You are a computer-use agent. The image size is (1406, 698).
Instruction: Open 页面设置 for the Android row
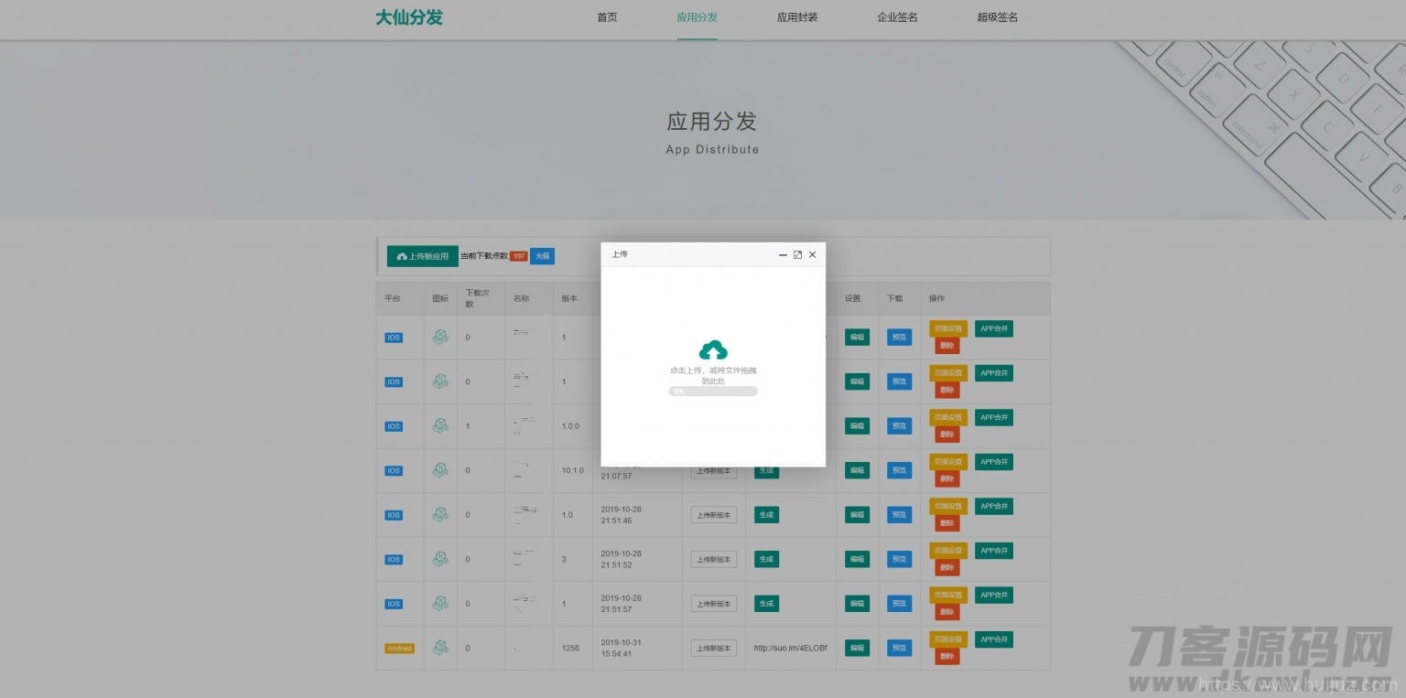click(948, 639)
